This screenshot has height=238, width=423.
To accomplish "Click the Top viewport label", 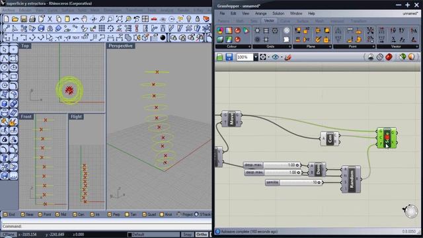I will (x=25, y=46).
